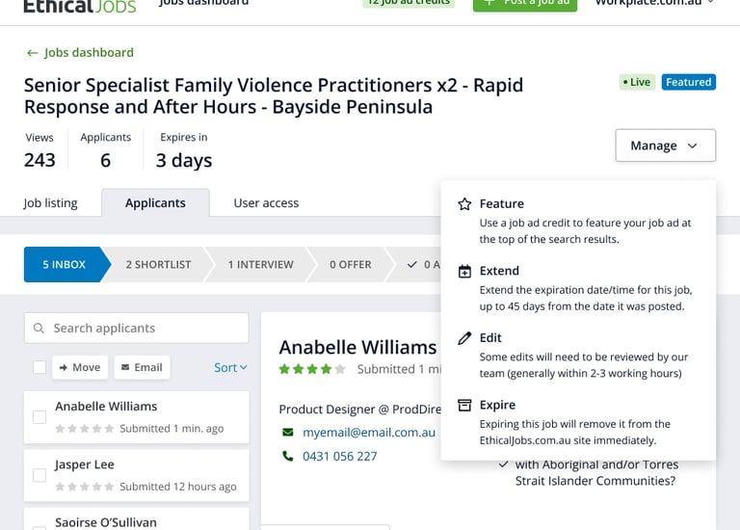Click the email envelope icon beside myemail@email.com.au
The width and height of the screenshot is (740, 530).
pos(287,433)
